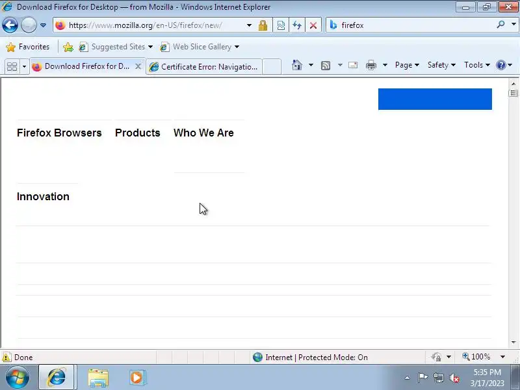Image resolution: width=520 pixels, height=390 pixels.
Task: Click the Action Center flag icon
Action: [x=422, y=378]
